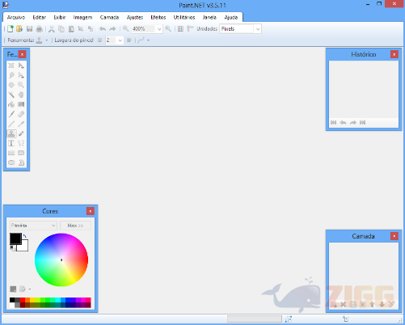405x325 pixels.
Task: Select the Pan hand tool
Action: (21, 95)
